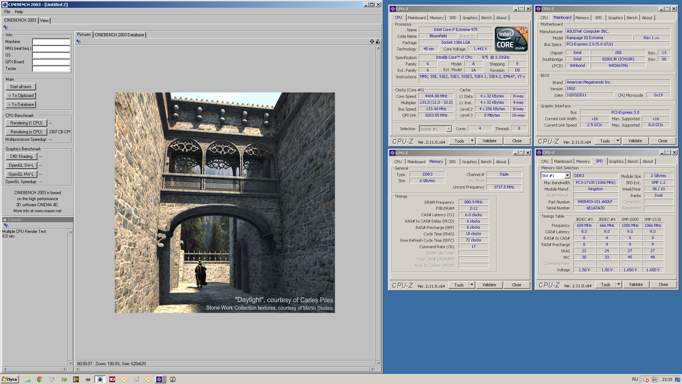Click the '3307 CB-CPU' score text
The height and width of the screenshot is (384, 682).
click(59, 132)
